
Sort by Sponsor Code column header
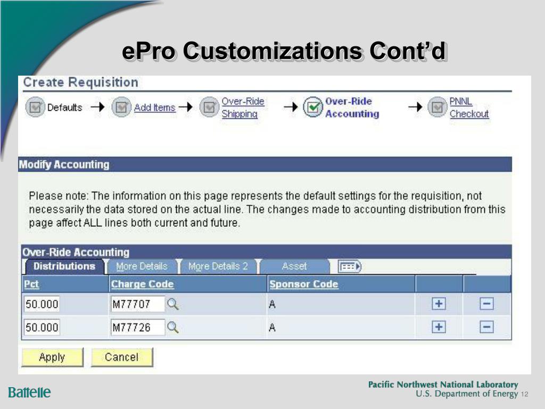point(304,284)
